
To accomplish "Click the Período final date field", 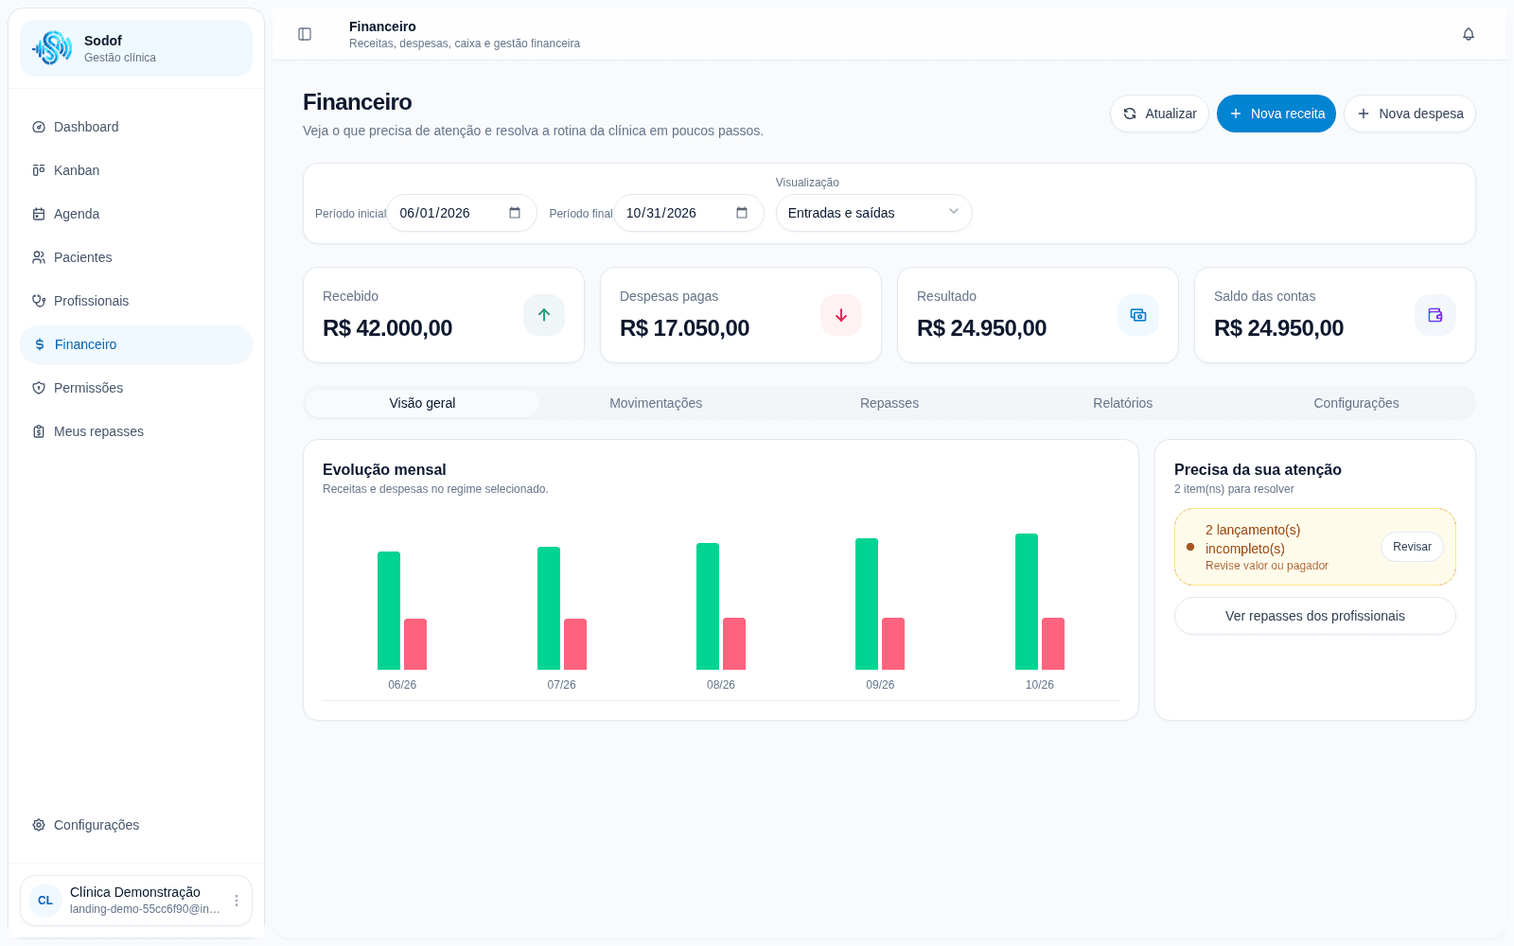I will point(689,213).
